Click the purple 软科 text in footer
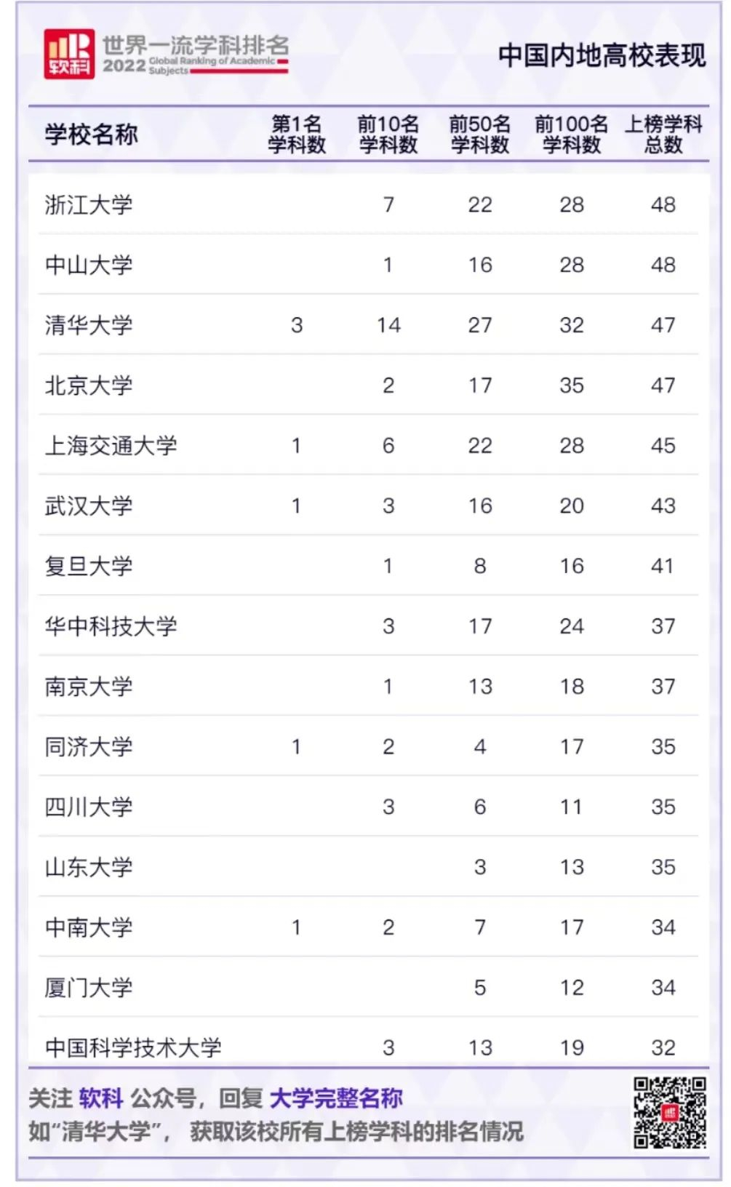Image resolution: width=731 pixels, height=1187 pixels. coord(101,1098)
